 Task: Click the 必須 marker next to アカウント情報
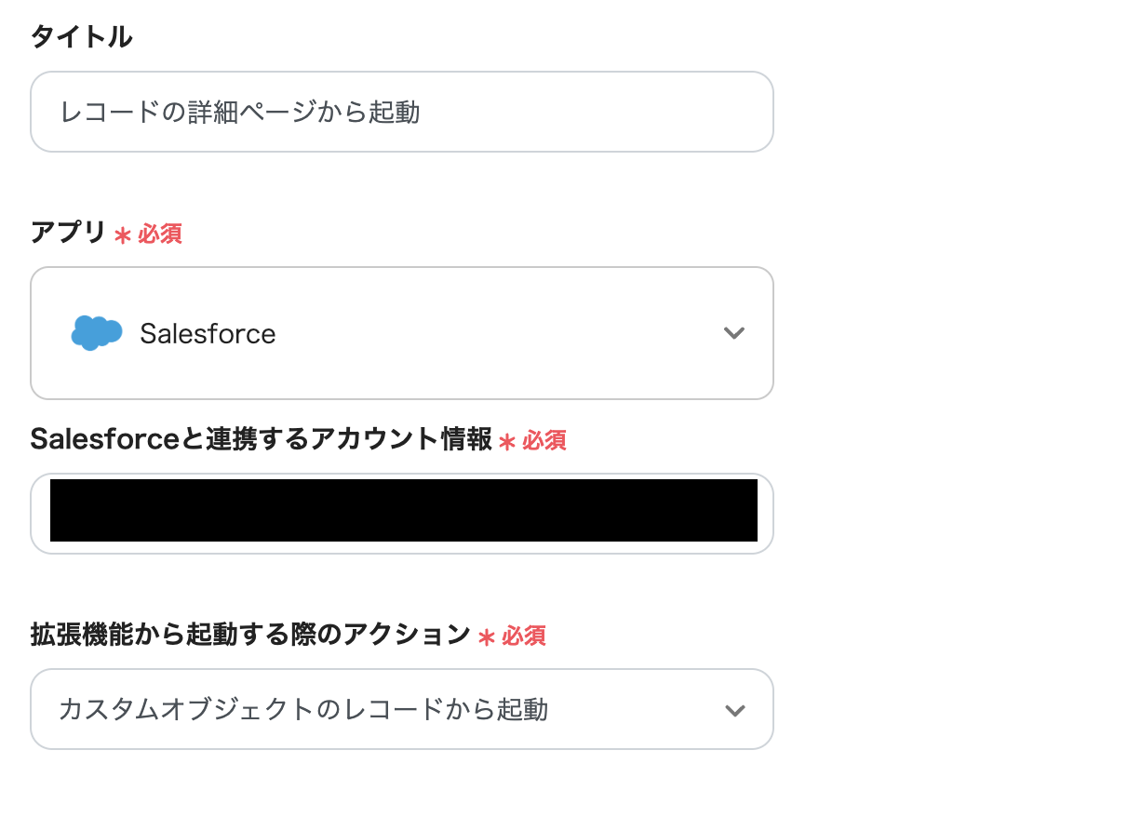(x=544, y=441)
